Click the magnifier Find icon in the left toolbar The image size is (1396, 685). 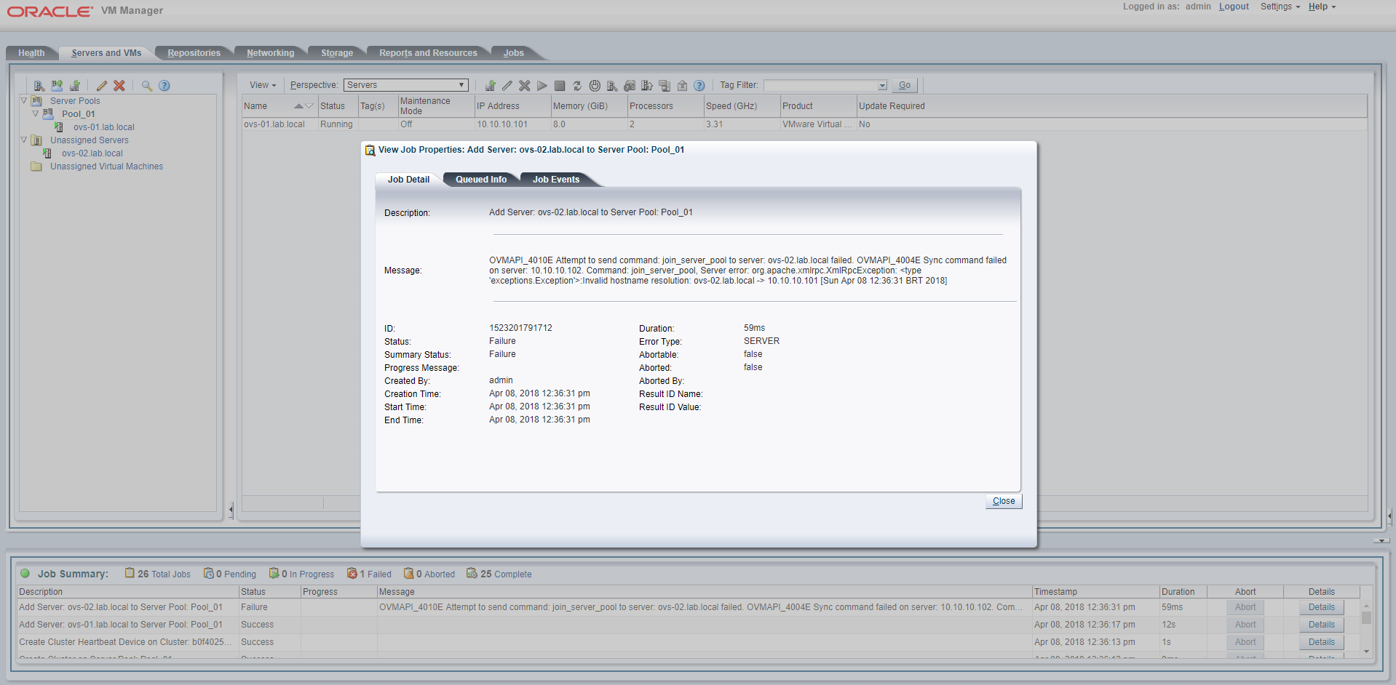(x=146, y=86)
